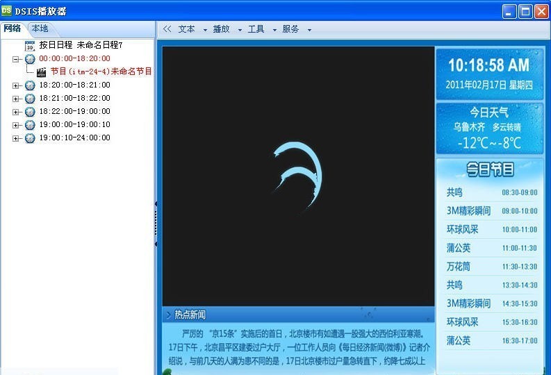Click the vertical panel splitter handle
Image resolution: width=551 pixels, height=375 pixels.
(x=156, y=224)
